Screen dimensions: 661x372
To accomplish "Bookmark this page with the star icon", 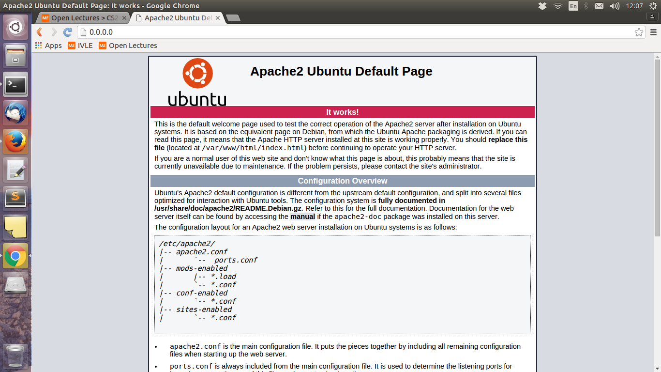I will [639, 32].
